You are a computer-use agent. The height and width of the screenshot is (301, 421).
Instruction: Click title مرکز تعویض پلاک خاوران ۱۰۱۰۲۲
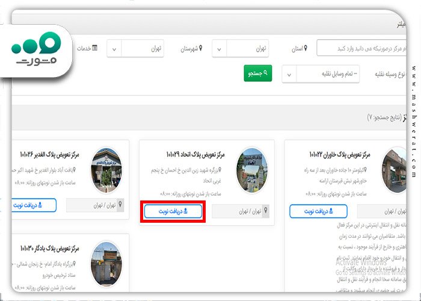(340, 155)
